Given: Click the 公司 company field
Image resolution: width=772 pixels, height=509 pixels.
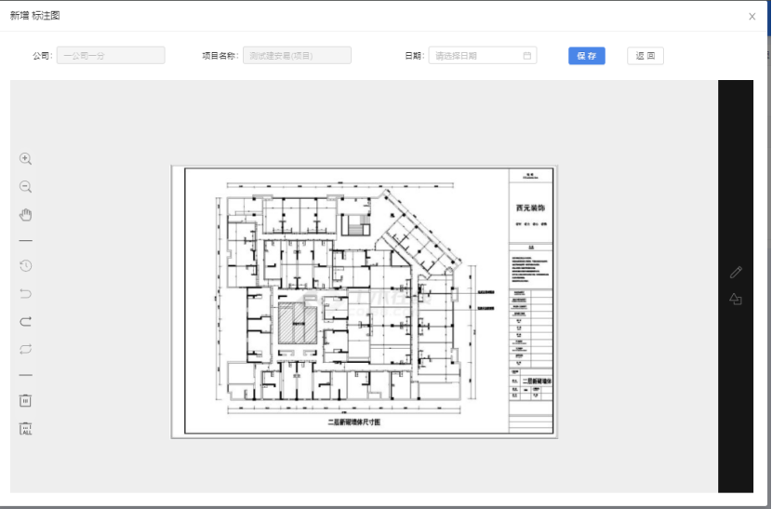Looking at the screenshot, I should tap(111, 56).
